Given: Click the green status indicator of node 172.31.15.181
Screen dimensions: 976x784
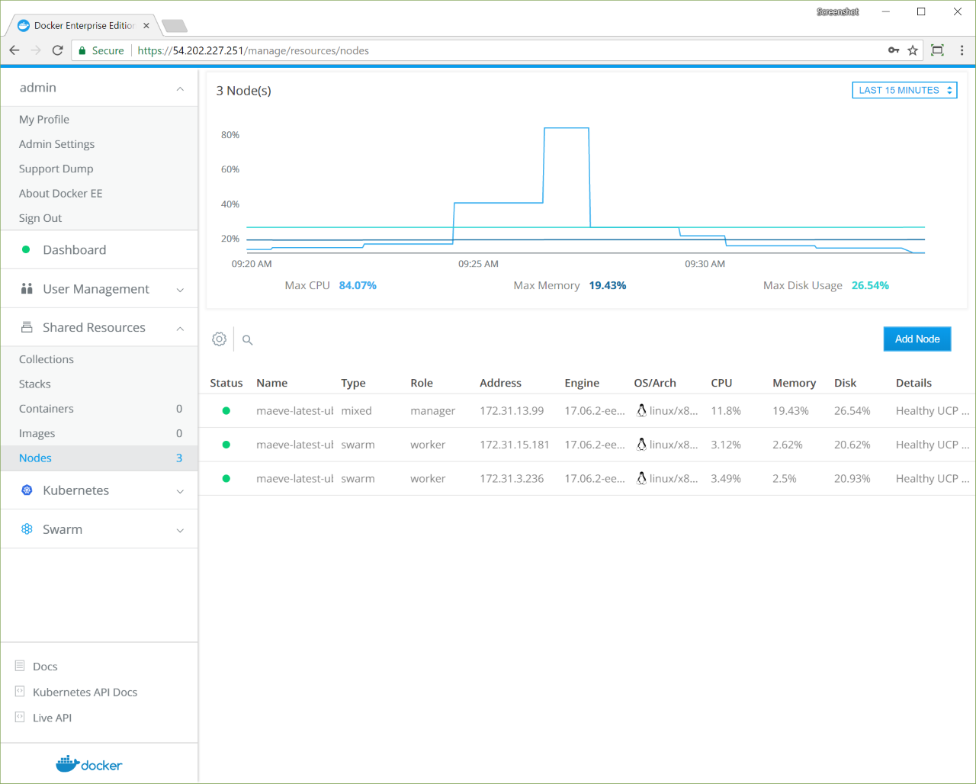Looking at the screenshot, I should [x=226, y=445].
